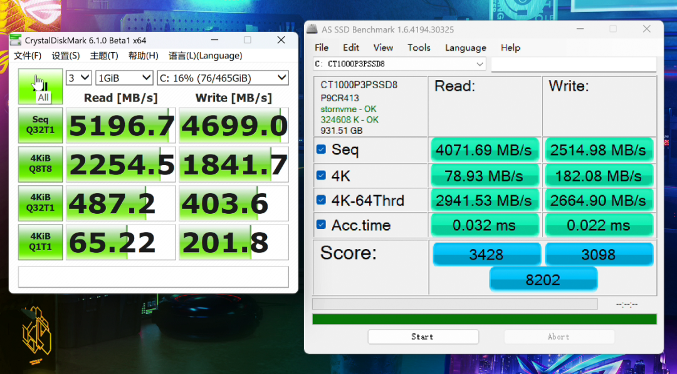This screenshot has width=677, height=374.
Task: Click the 4KiB Q1T1 write value 201.8
Action: [234, 242]
